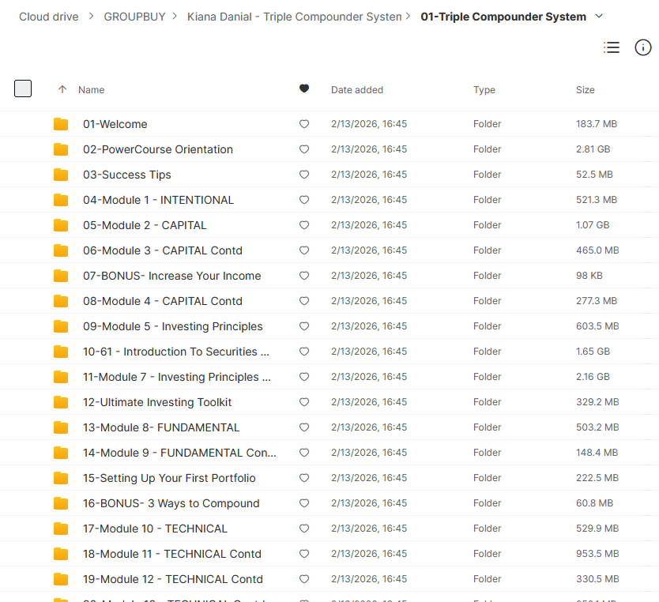
Task: Expand the 01-Triple Compounder System breadcrumb dropdown
Action: coord(598,17)
